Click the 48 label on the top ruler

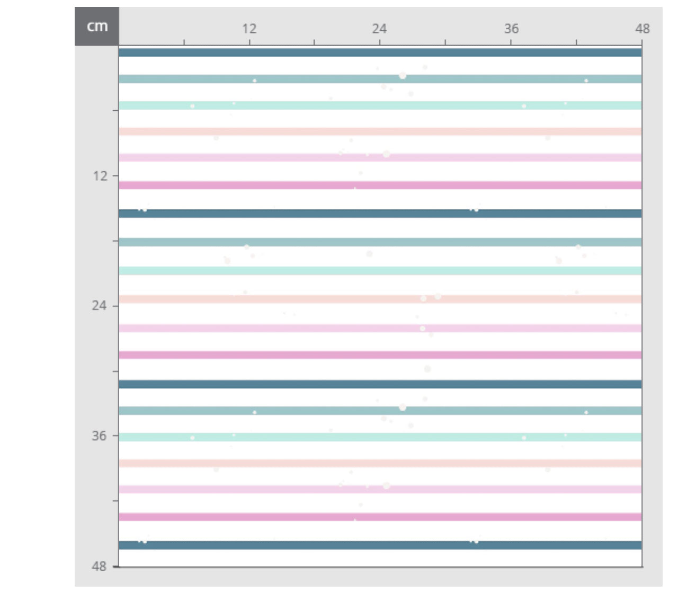[642, 29]
